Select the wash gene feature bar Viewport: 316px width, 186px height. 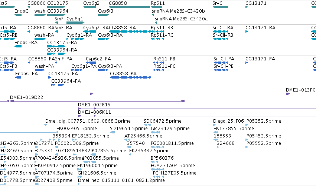click(x=40, y=15)
